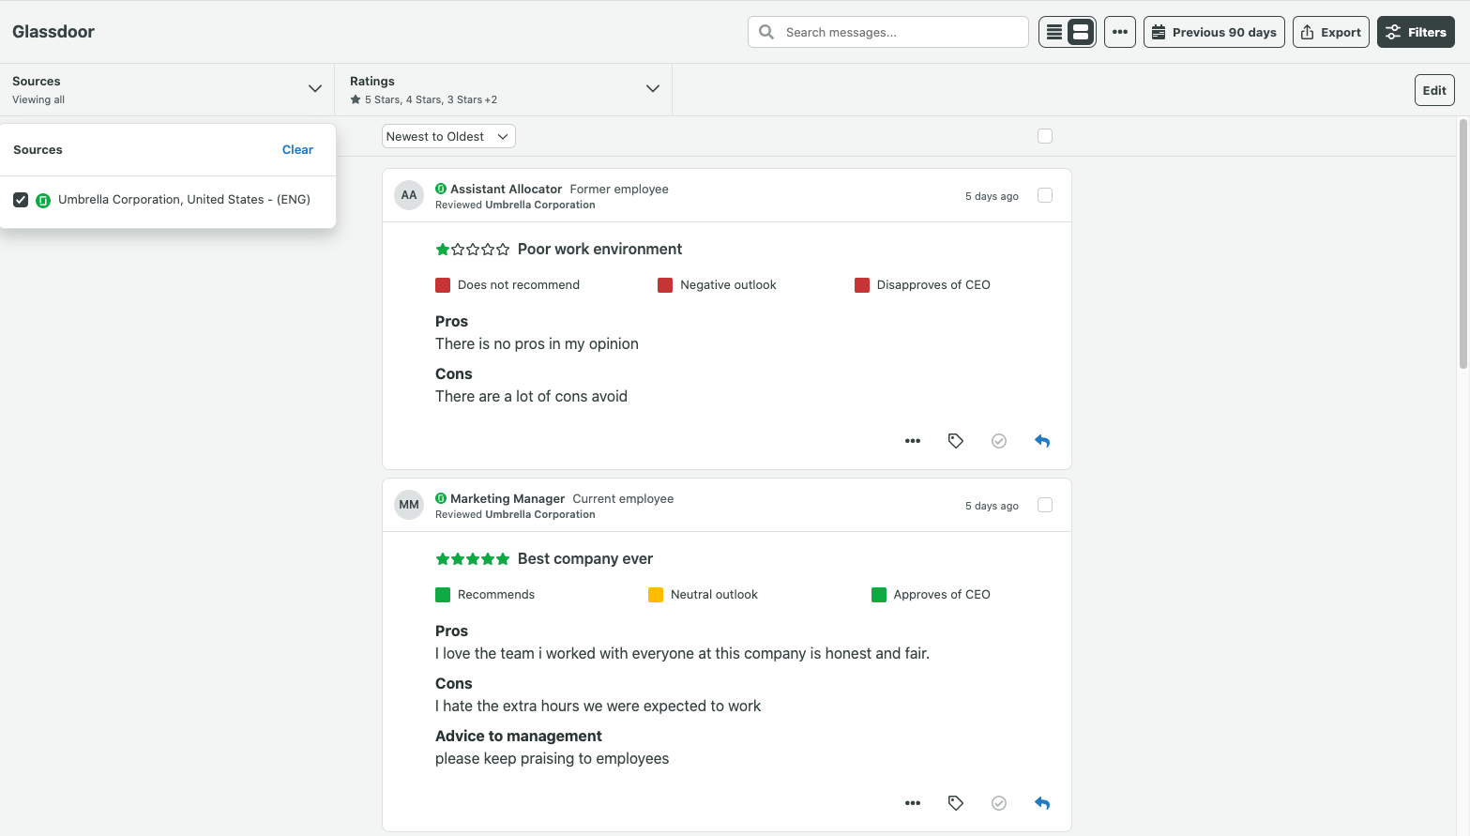Select all reviews with the top checkbox
Image resolution: width=1470 pixels, height=836 pixels.
coord(1044,135)
